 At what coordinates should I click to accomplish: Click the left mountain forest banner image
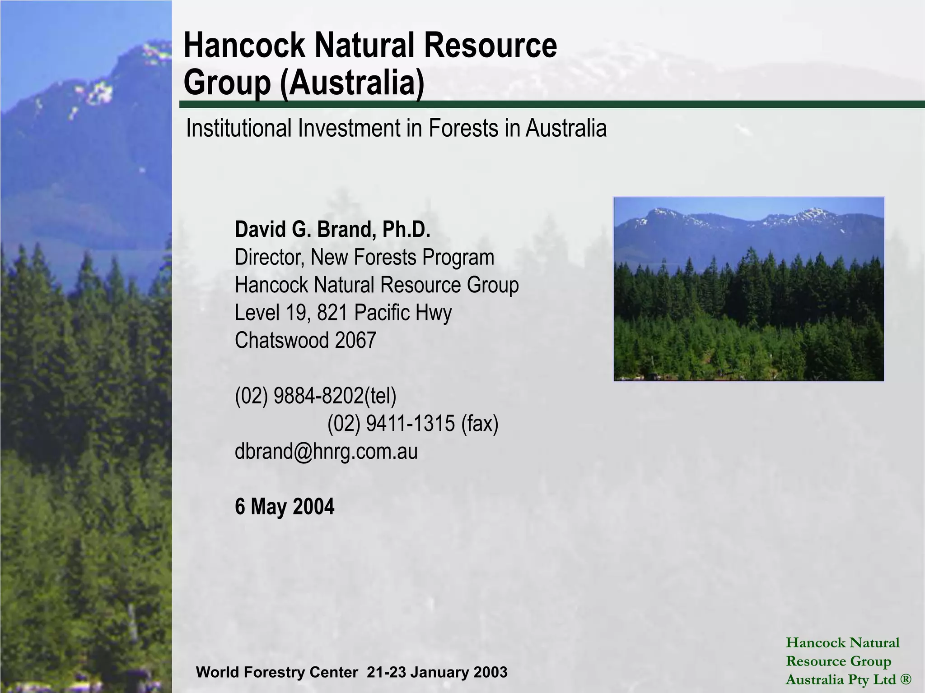(86, 346)
